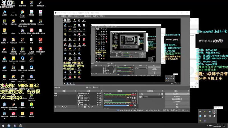Toggle visibility of 文本 (GDI+) 5 source
This screenshot has width=228, height=128.
tap(97, 98)
